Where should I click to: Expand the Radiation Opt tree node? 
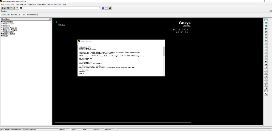tap(2, 32)
